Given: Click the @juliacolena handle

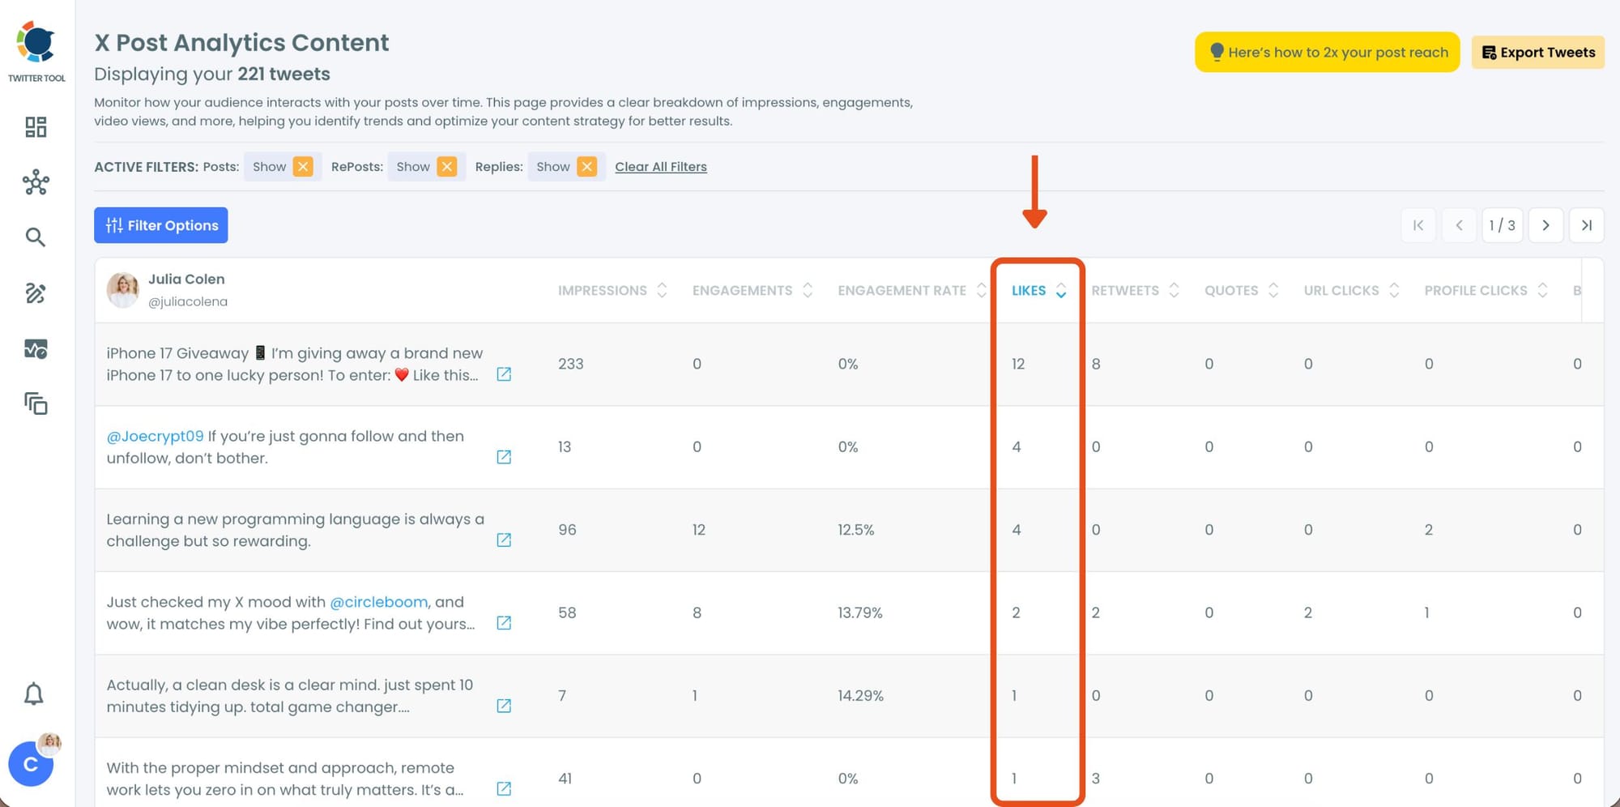Looking at the screenshot, I should 188,301.
